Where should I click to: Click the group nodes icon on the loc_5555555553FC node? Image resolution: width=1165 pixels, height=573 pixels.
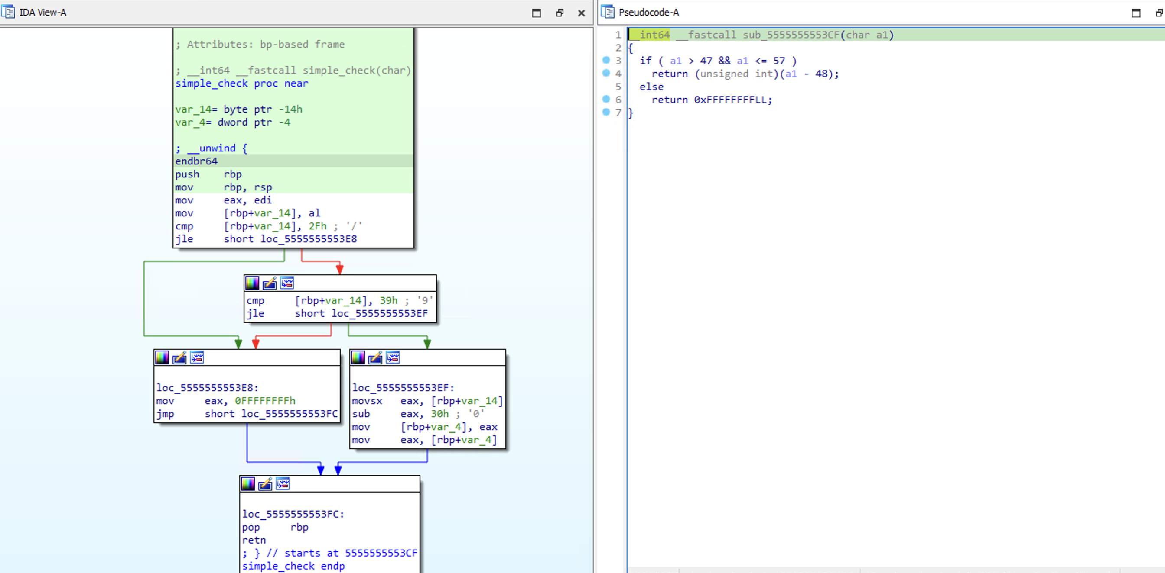(283, 483)
